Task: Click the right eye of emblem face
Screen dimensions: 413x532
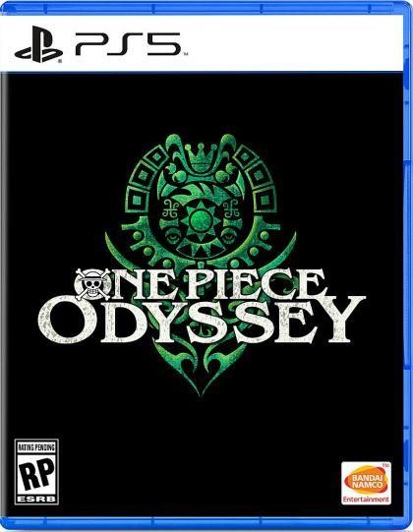Action: coord(229,235)
